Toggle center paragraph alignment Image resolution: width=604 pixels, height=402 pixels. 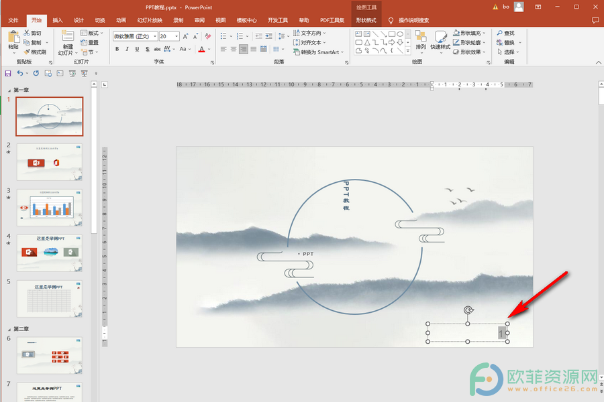(x=234, y=49)
